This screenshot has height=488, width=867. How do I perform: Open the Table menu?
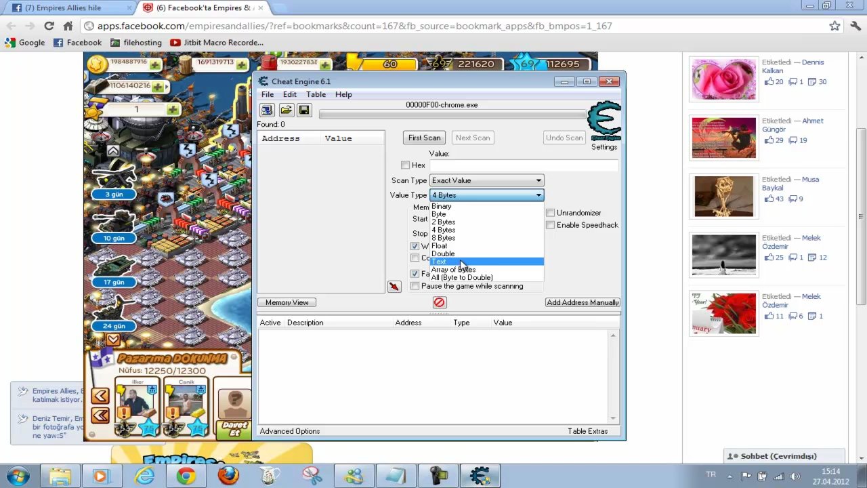316,94
